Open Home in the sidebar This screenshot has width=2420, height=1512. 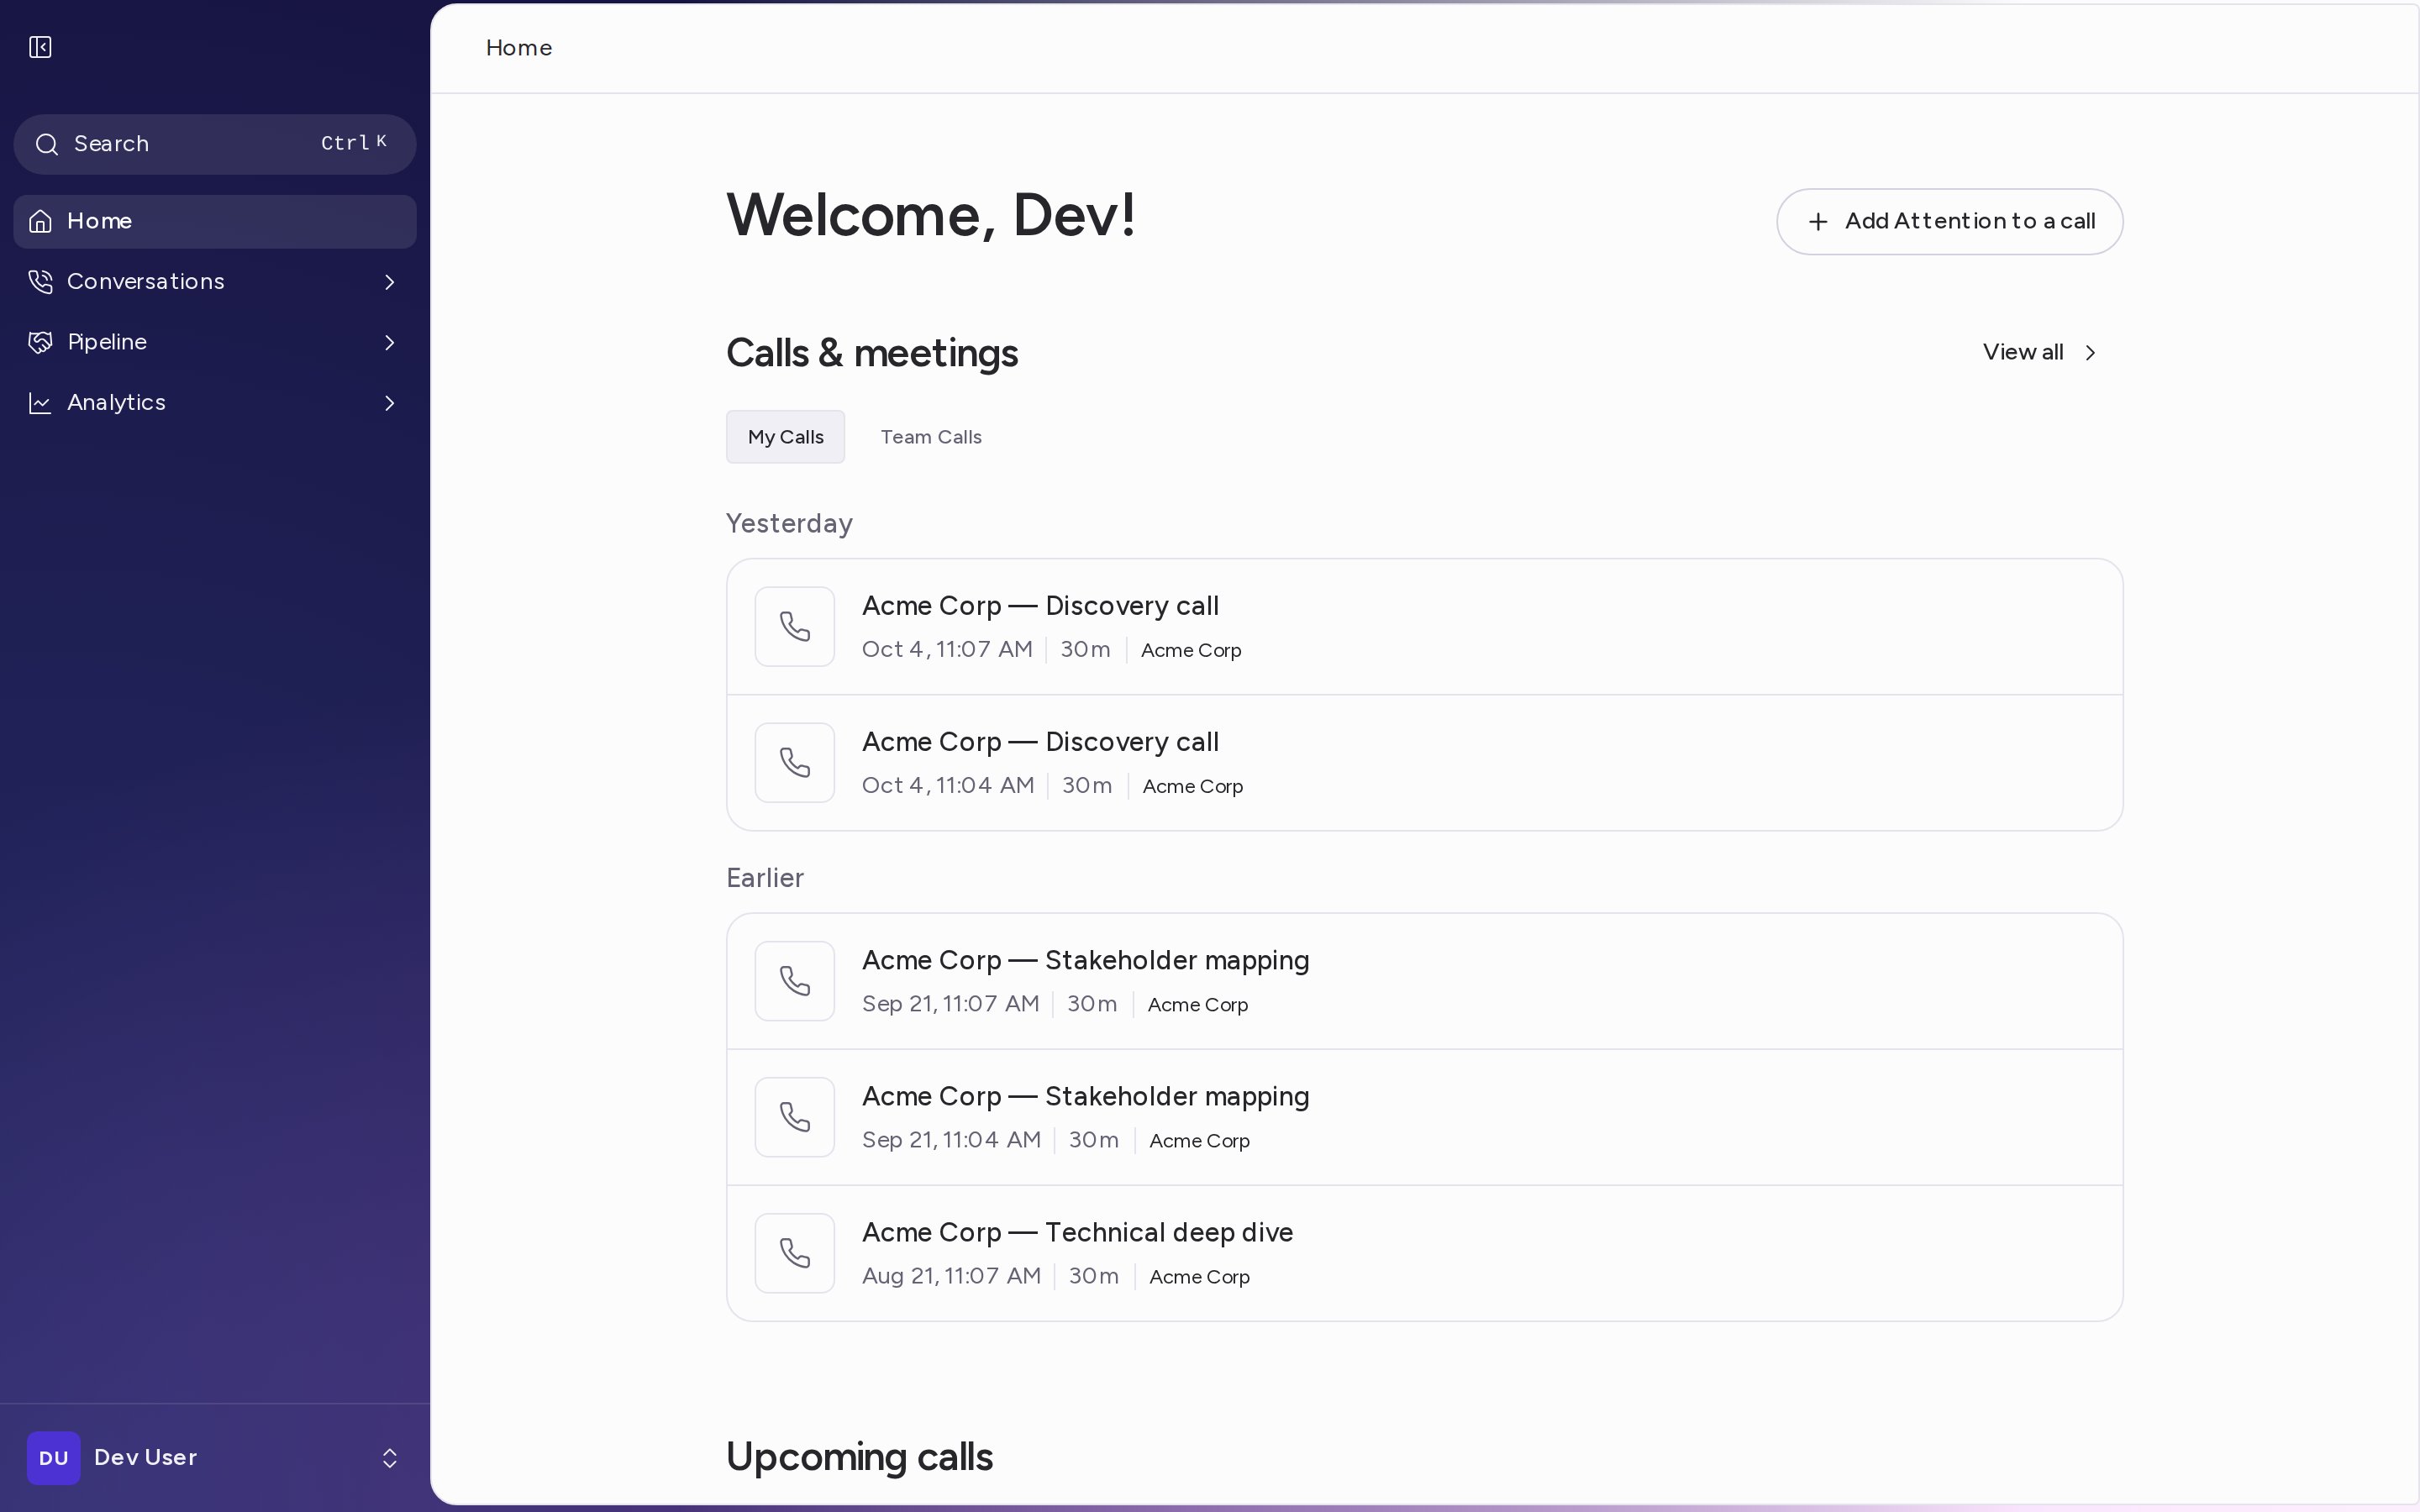(x=215, y=221)
